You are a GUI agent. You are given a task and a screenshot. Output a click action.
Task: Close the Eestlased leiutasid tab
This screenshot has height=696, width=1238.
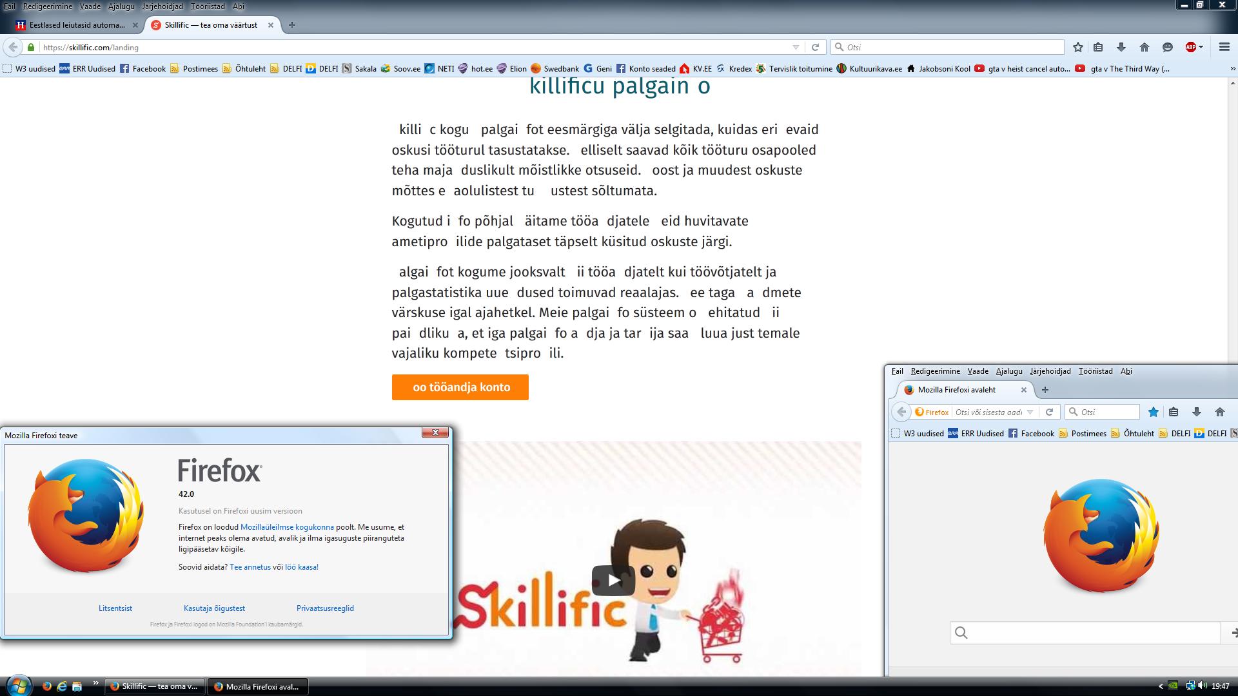pyautogui.click(x=135, y=25)
